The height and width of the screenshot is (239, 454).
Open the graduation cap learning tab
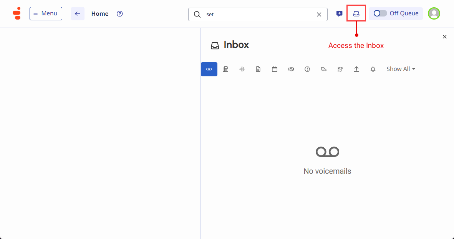click(340, 69)
